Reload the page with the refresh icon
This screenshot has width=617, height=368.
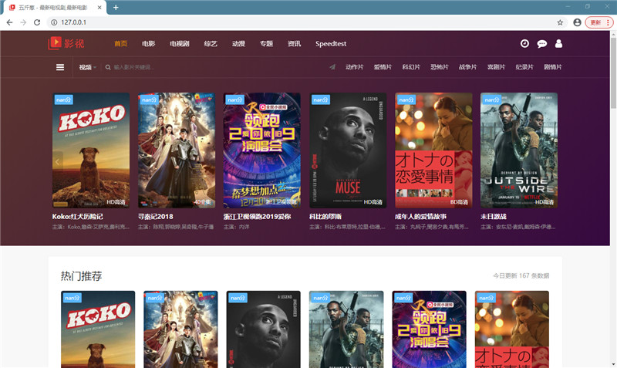coord(37,22)
